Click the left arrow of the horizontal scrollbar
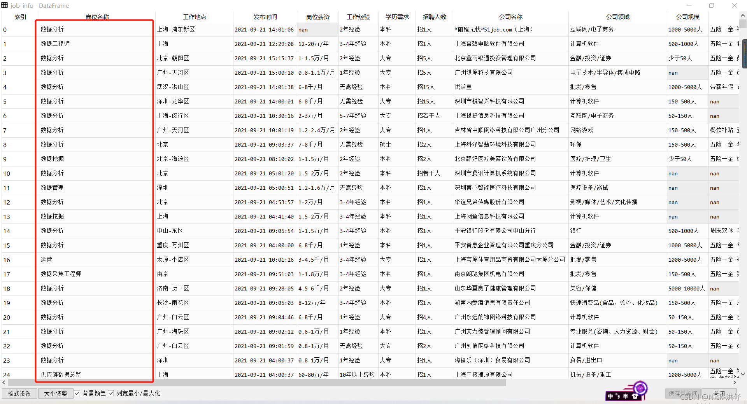747x404 pixels. pyautogui.click(x=4, y=383)
